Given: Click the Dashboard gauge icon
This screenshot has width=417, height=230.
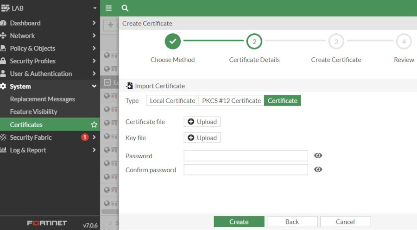Looking at the screenshot, I should pos(3,23).
